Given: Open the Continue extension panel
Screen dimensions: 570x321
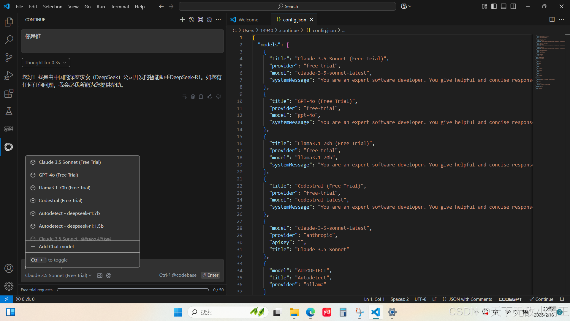Looking at the screenshot, I should point(9,147).
